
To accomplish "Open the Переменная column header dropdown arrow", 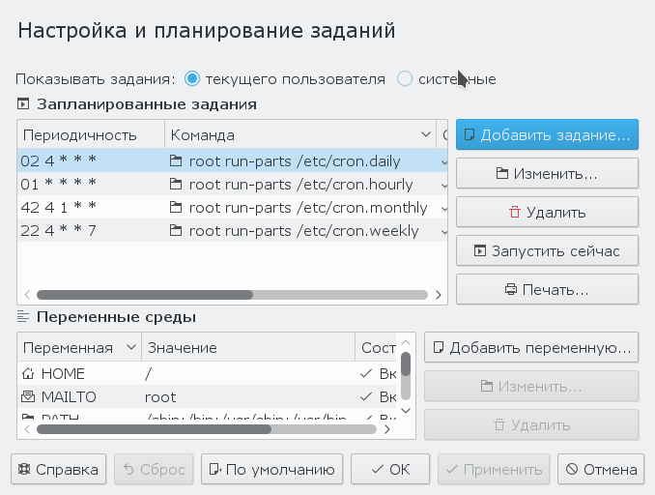I will pyautogui.click(x=130, y=348).
